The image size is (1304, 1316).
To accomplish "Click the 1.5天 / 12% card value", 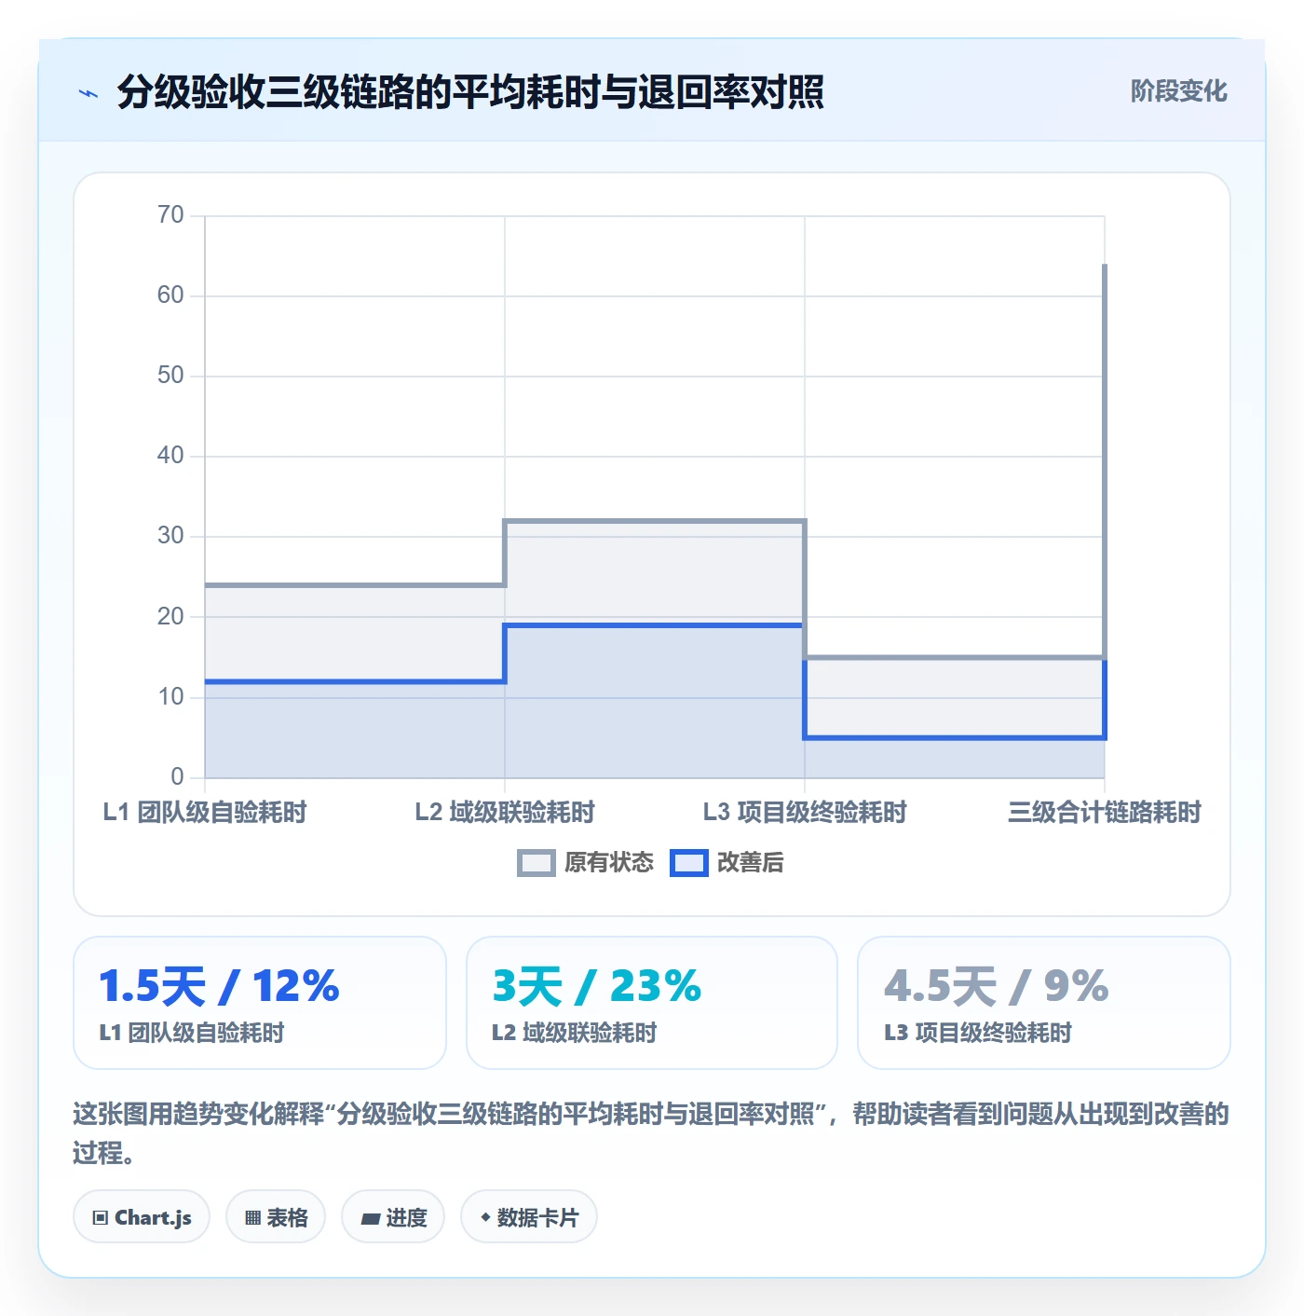I will point(219,986).
